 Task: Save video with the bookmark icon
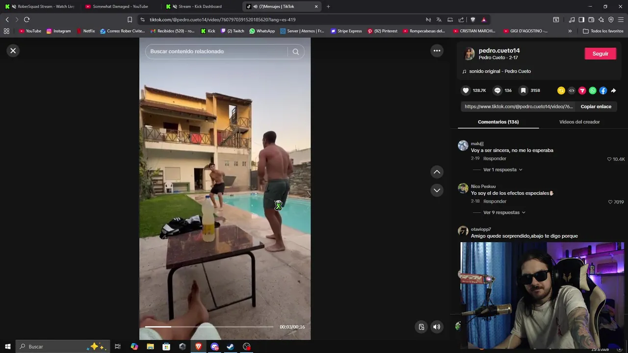click(x=523, y=90)
